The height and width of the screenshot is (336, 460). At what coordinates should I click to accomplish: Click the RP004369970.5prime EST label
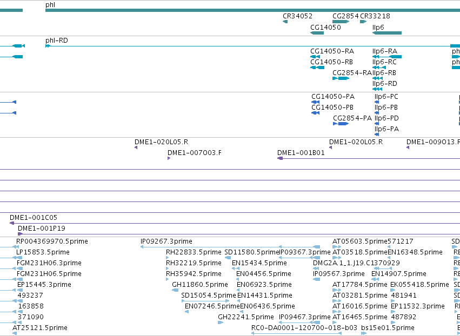[x=52, y=241]
